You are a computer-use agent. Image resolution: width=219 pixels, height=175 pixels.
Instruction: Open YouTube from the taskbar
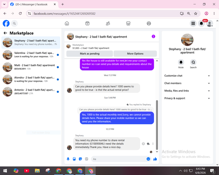[x=27, y=171]
